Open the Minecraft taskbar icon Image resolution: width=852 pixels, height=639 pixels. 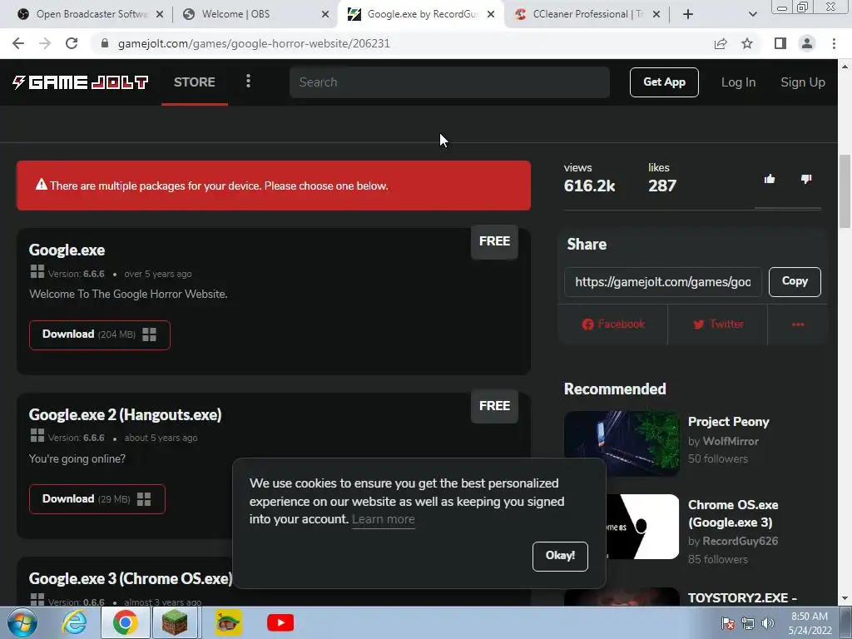pos(175,622)
